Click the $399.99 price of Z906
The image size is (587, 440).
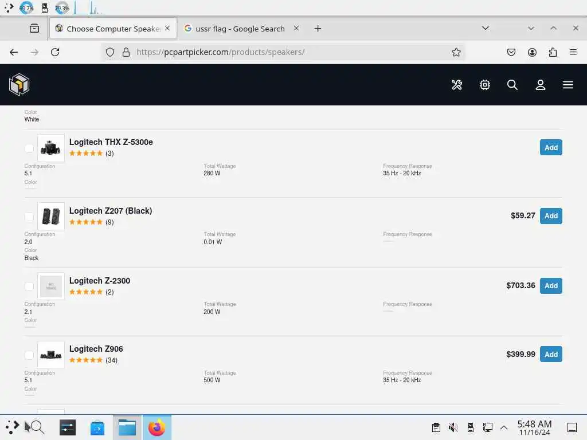521,354
